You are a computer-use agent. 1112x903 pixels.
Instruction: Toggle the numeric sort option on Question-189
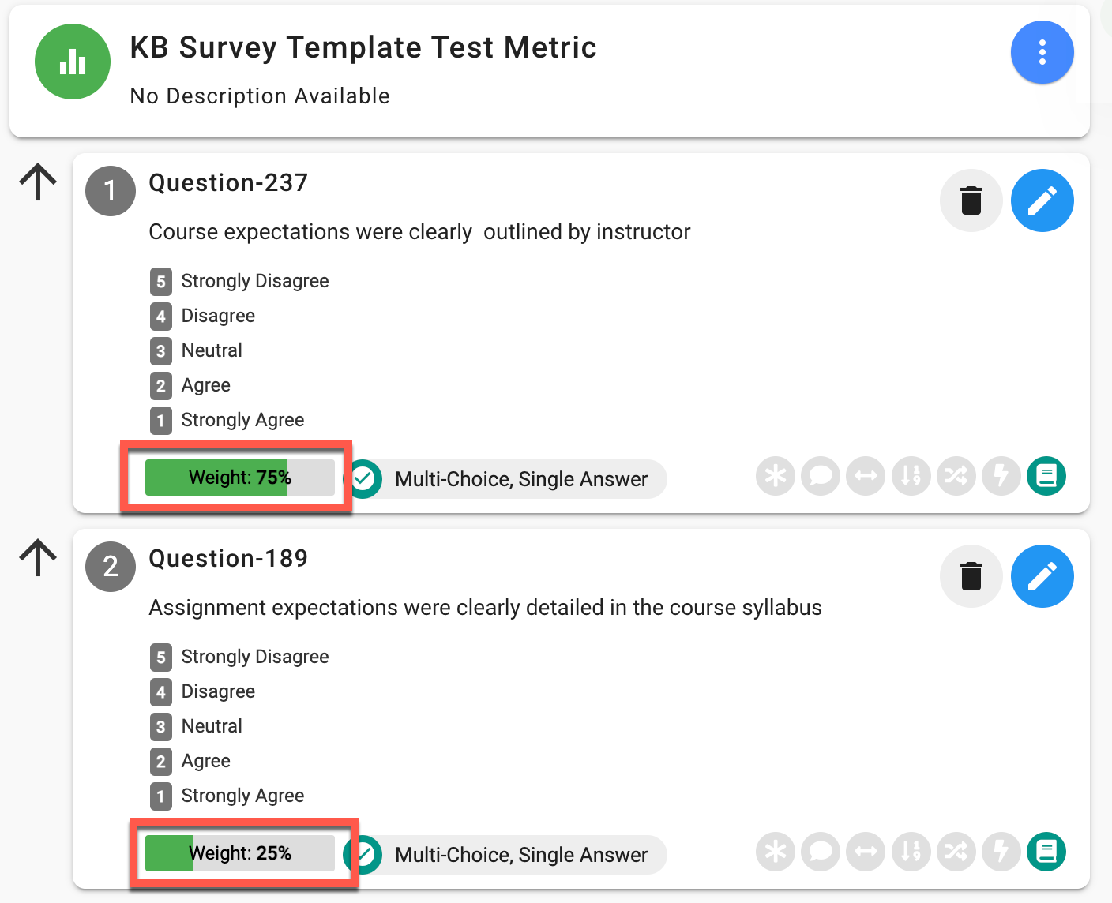[911, 852]
